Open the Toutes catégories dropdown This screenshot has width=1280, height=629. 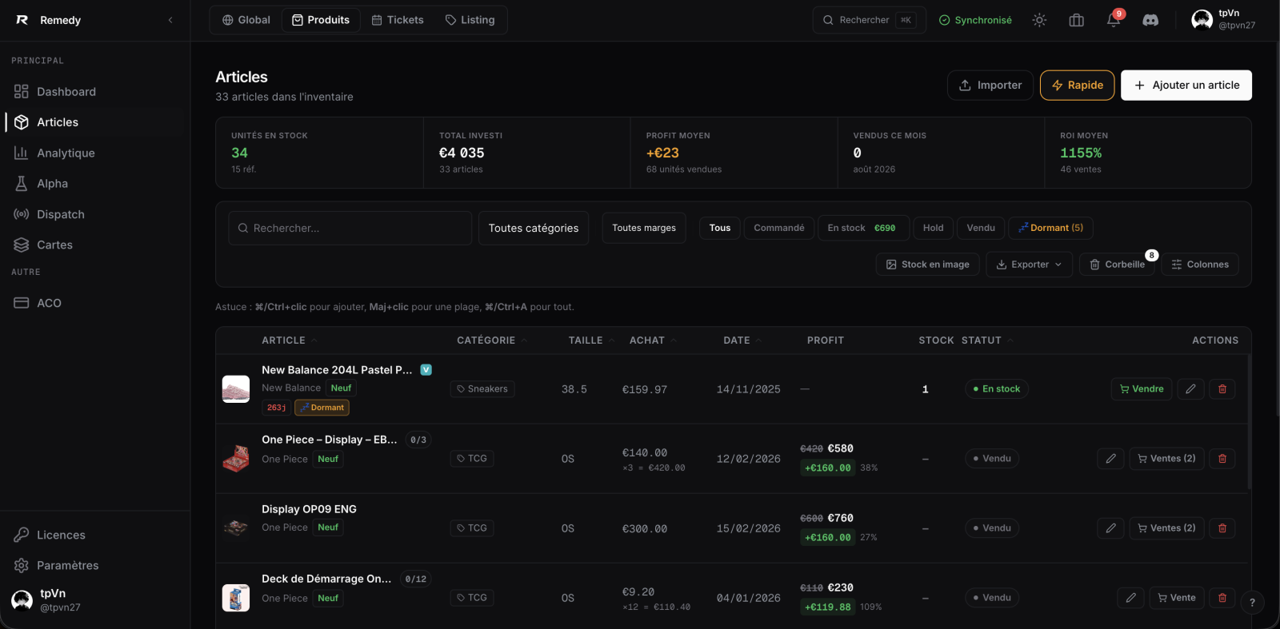tap(534, 228)
